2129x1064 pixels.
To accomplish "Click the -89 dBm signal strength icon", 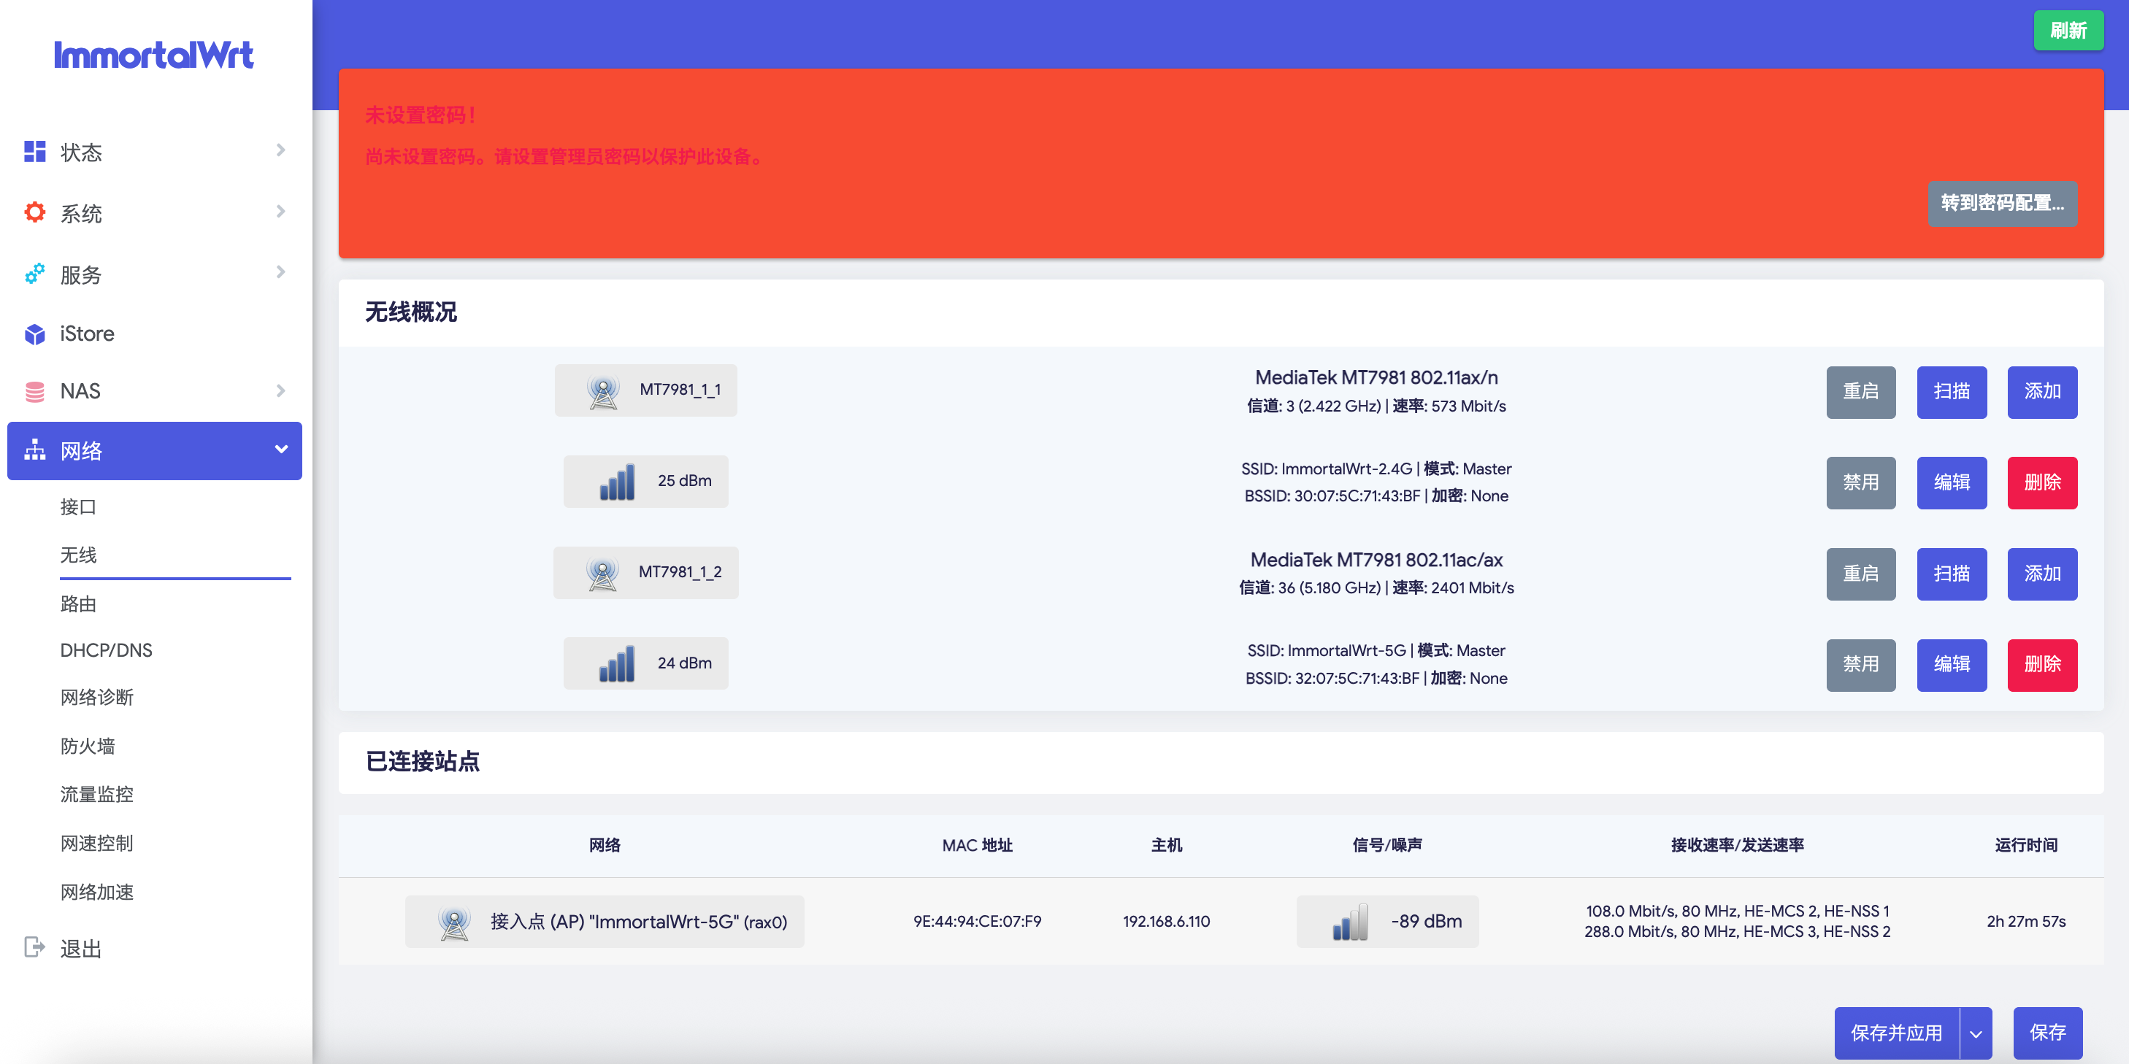I will 1351,921.
